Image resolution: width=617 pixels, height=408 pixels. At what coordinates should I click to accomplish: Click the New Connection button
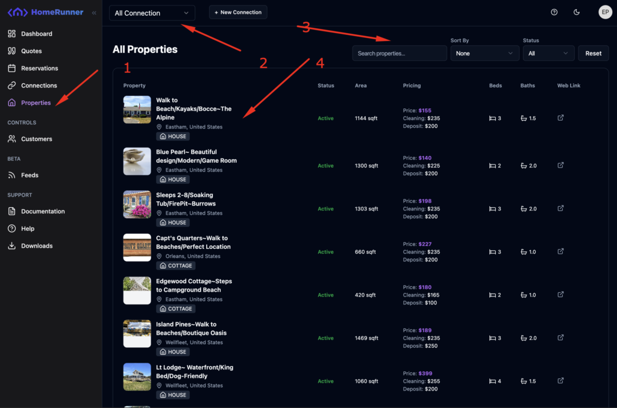(x=238, y=13)
